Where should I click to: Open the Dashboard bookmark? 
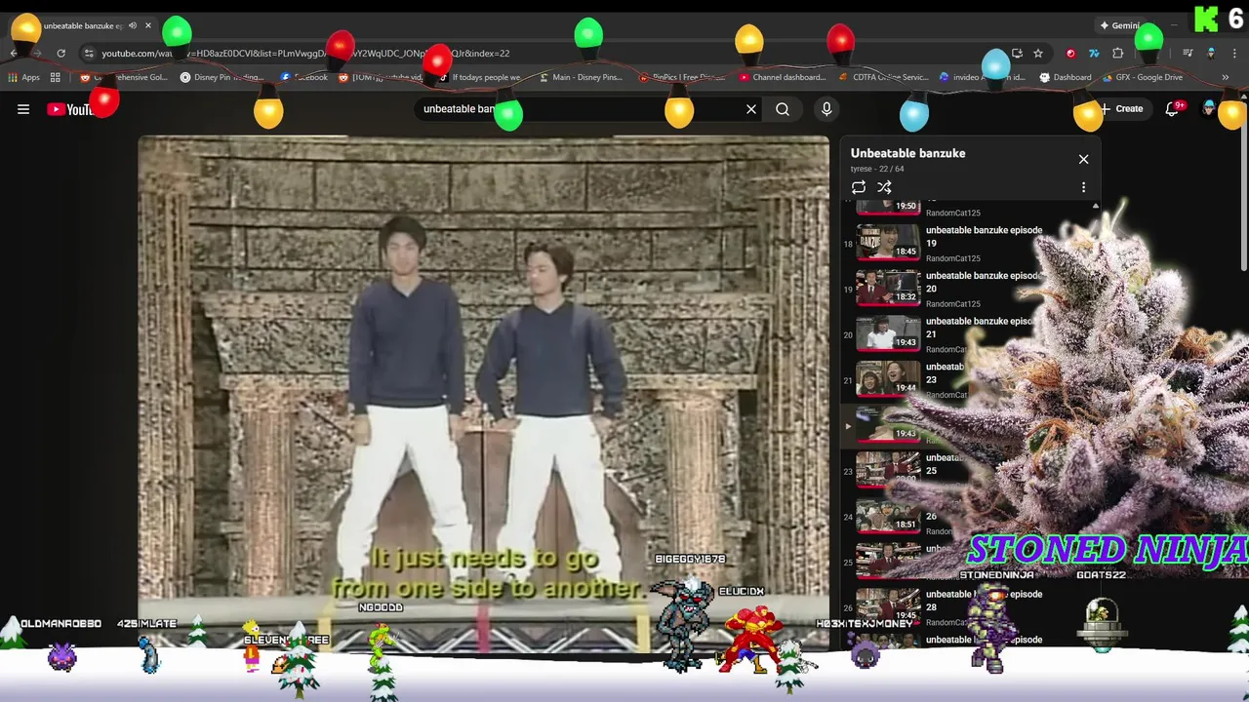click(x=1066, y=77)
